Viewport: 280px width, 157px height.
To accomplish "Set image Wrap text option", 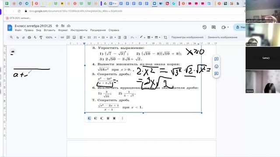I will click(x=95, y=118).
